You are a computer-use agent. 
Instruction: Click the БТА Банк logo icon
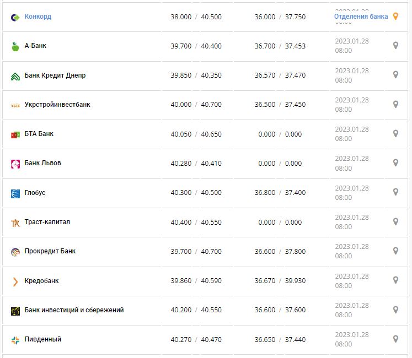15,134
